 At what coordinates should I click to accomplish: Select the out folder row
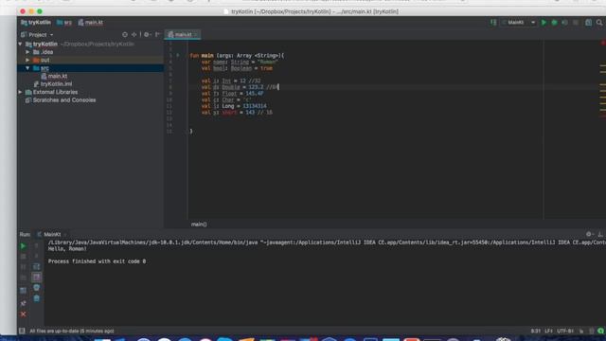coord(90,60)
